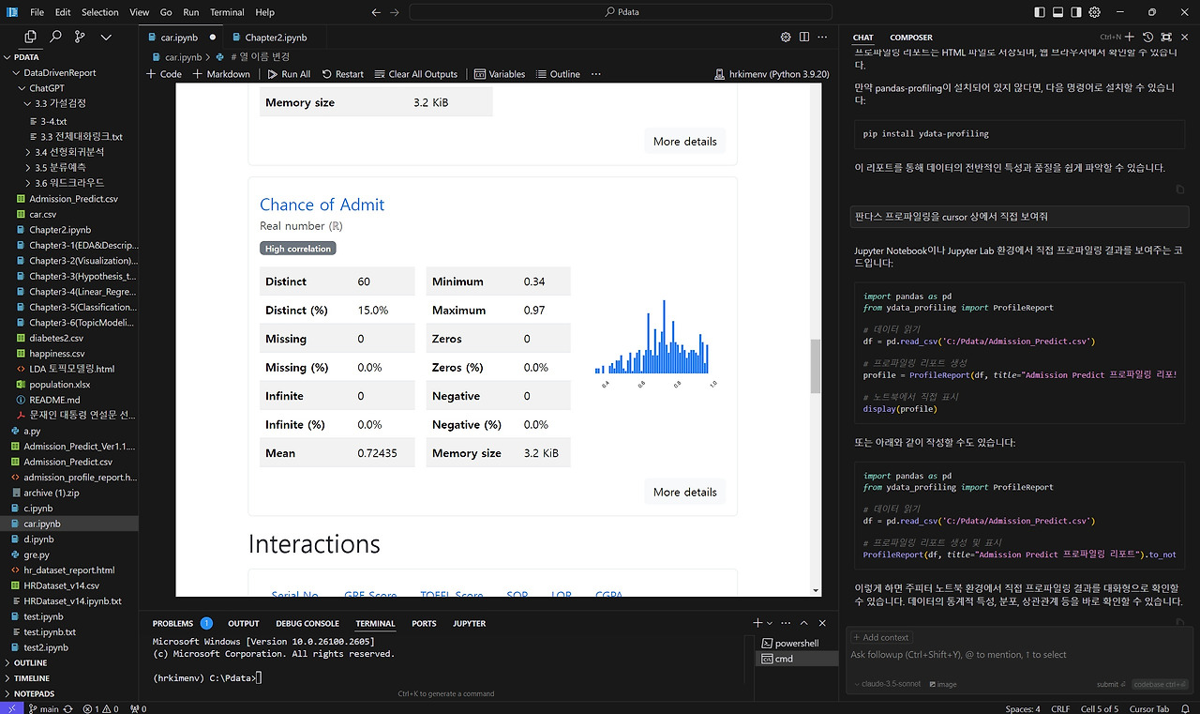The width and height of the screenshot is (1200, 714).
Task: Open the JUPYTER panel tab
Action: coord(469,623)
